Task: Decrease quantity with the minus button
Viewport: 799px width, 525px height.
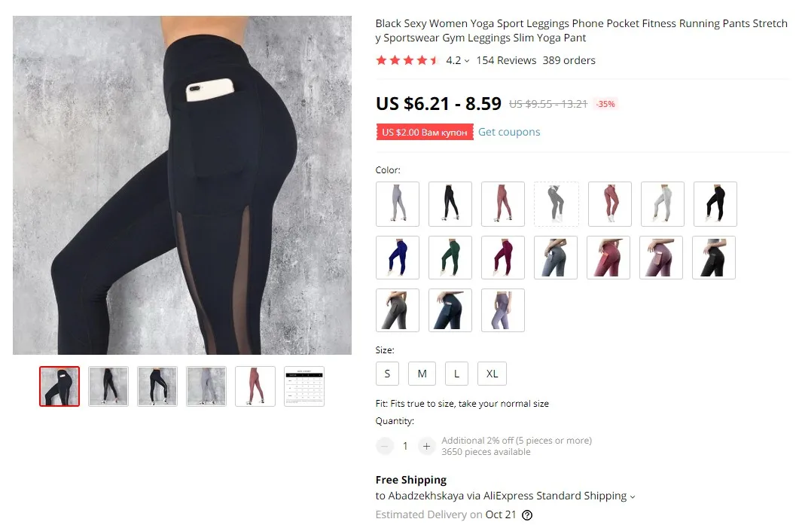Action: click(x=385, y=447)
